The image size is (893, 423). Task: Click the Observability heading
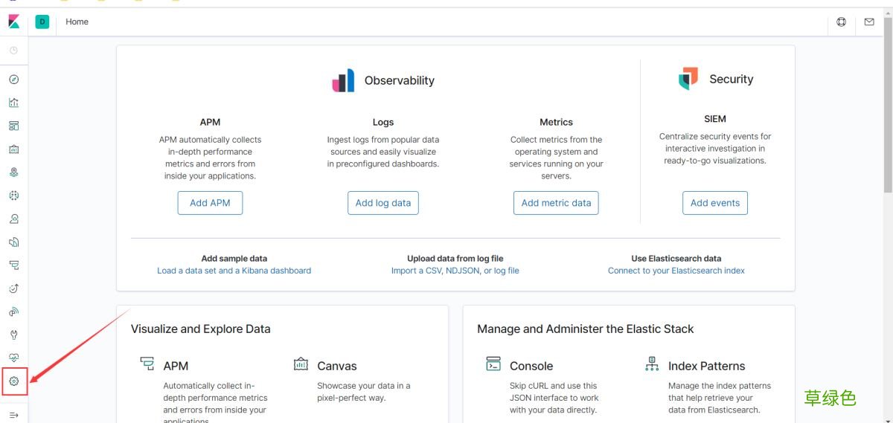pyautogui.click(x=400, y=80)
